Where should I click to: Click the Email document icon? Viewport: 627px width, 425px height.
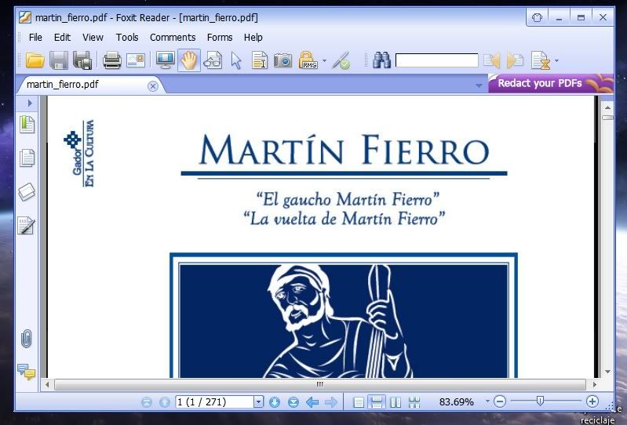136,60
